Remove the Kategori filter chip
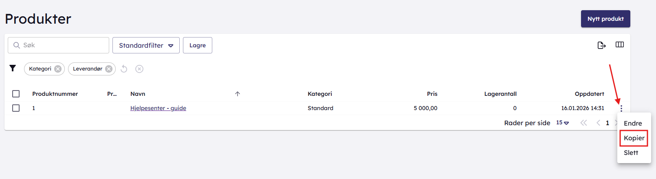Image resolution: width=656 pixels, height=179 pixels. click(x=58, y=69)
